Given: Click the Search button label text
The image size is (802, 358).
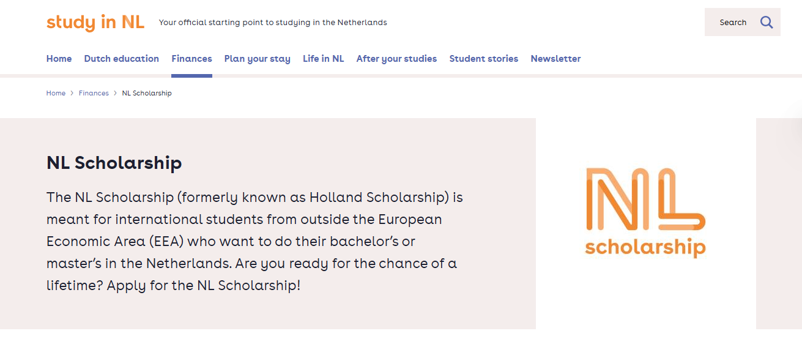Looking at the screenshot, I should [732, 22].
